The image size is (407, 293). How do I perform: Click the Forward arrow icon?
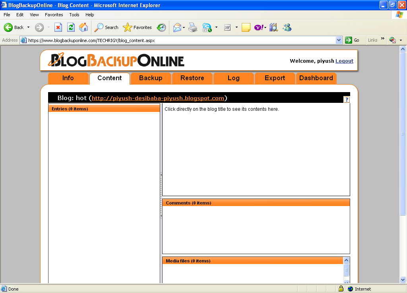click(39, 27)
